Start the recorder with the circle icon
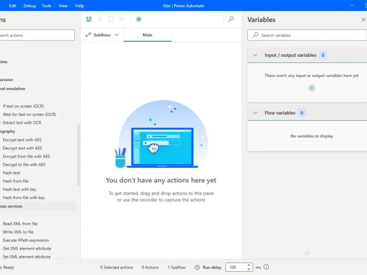 click(139, 19)
